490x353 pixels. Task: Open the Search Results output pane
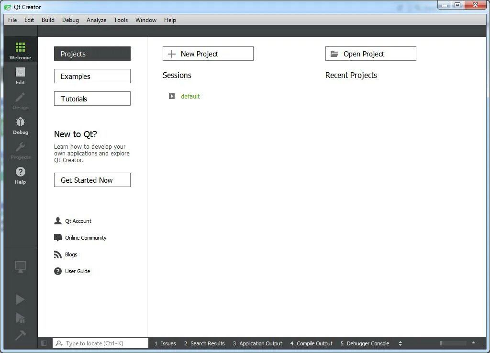[x=204, y=343]
